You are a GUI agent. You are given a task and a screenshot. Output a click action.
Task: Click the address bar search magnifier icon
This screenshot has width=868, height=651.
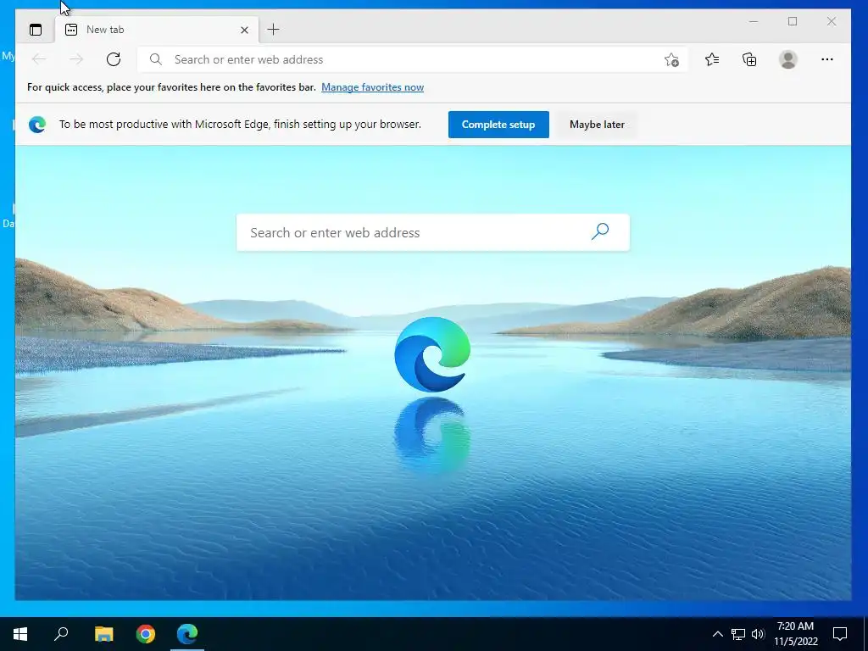(156, 59)
